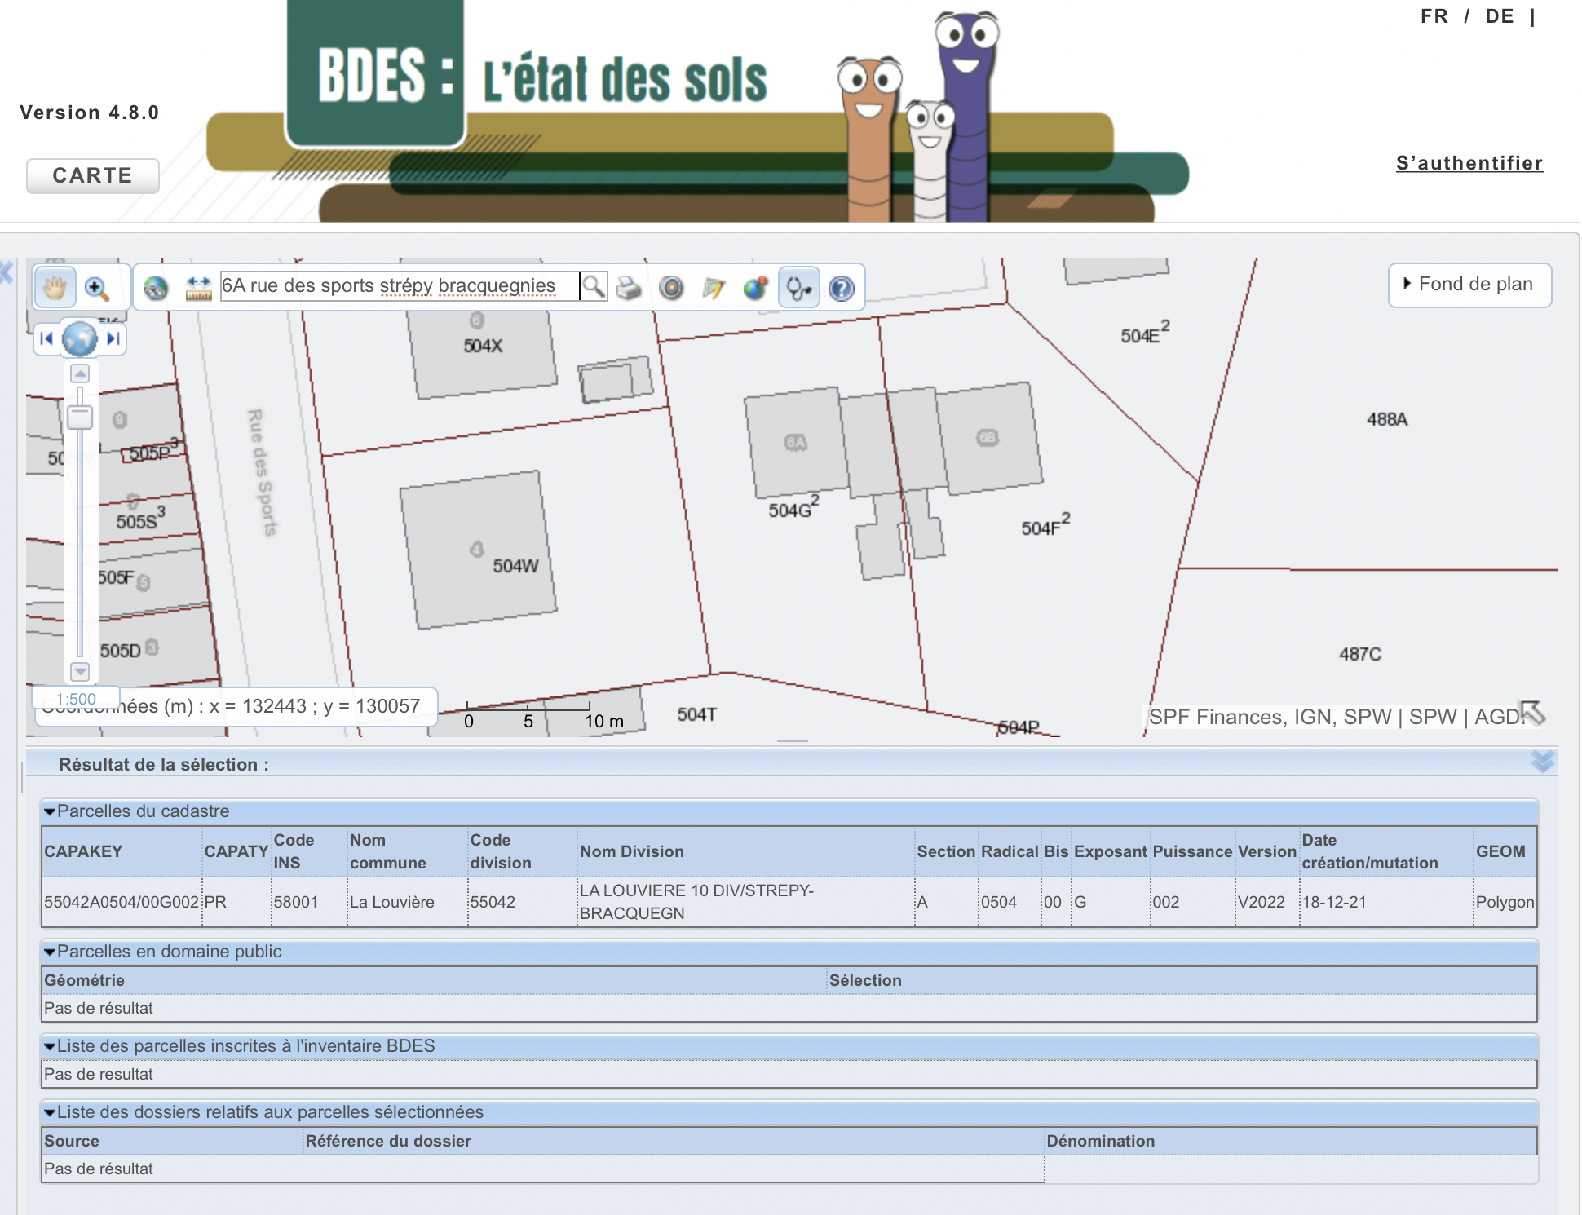Collapse Parcelles du cadastre section
The width and height of the screenshot is (1582, 1215).
(x=51, y=812)
